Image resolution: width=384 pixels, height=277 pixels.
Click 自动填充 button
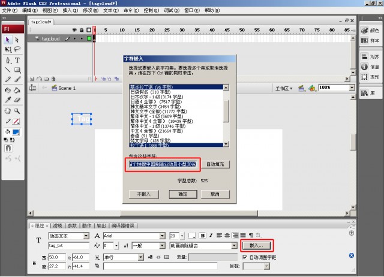(215, 164)
